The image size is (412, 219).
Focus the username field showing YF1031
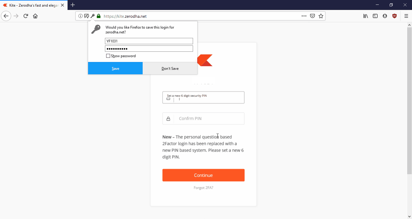(149, 41)
